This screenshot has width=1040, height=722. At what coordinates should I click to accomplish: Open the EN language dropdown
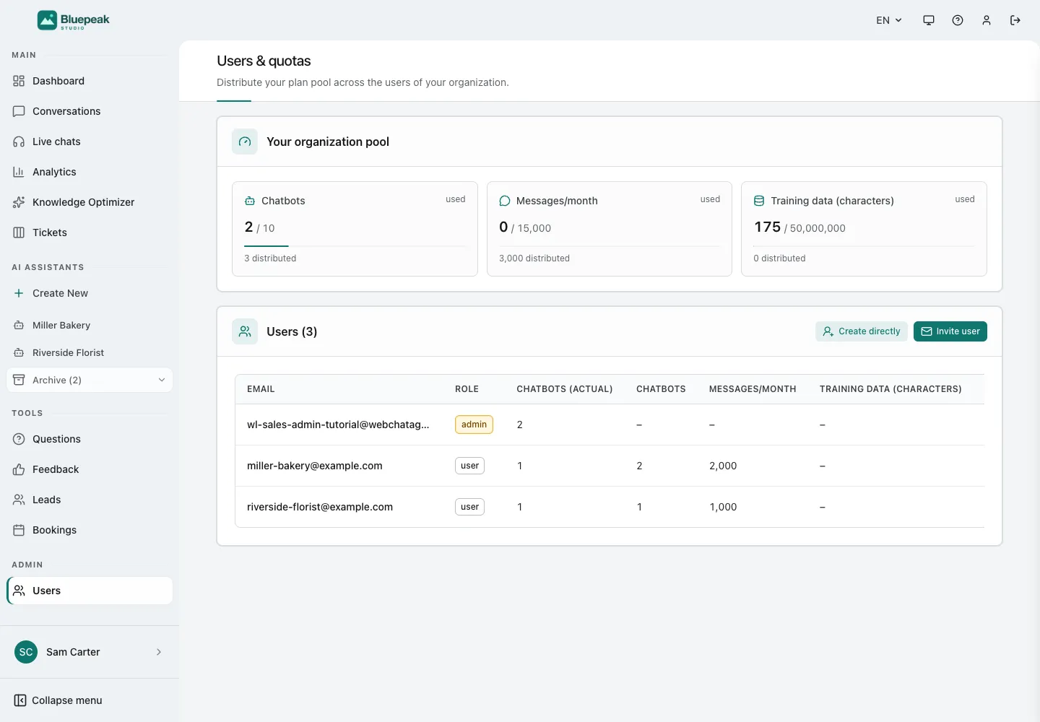888,20
